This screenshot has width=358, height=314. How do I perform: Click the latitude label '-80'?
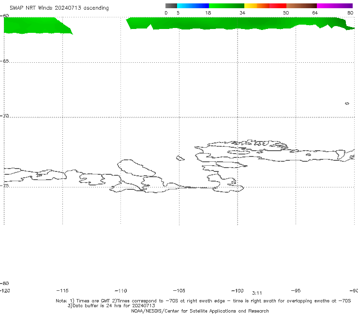pyautogui.click(x=4, y=283)
